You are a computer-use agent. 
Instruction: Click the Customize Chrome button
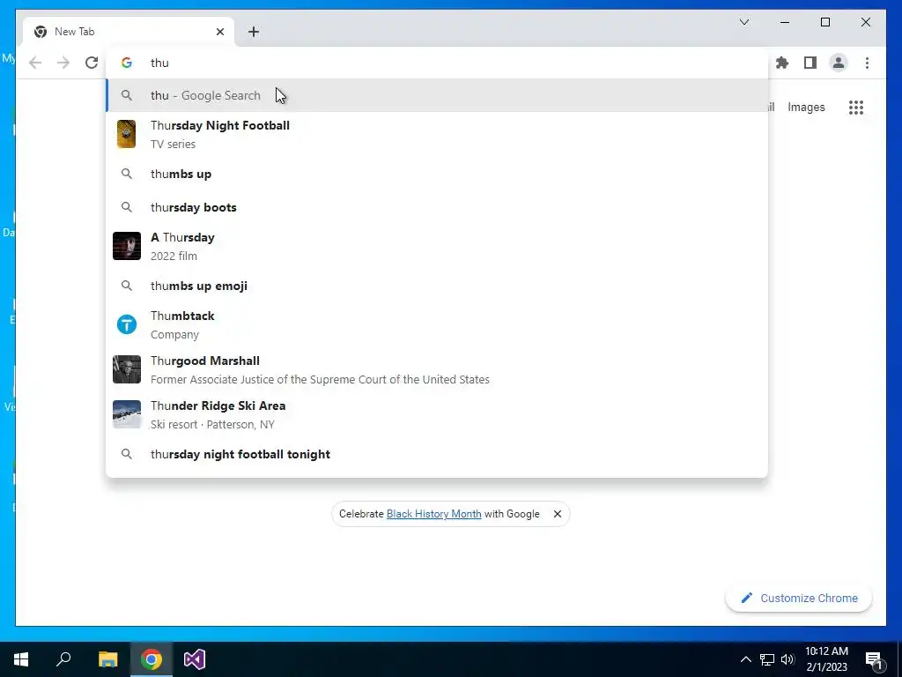(798, 599)
